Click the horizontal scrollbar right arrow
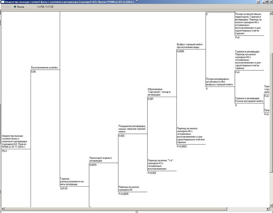The image size is (273, 213). tap(267, 209)
